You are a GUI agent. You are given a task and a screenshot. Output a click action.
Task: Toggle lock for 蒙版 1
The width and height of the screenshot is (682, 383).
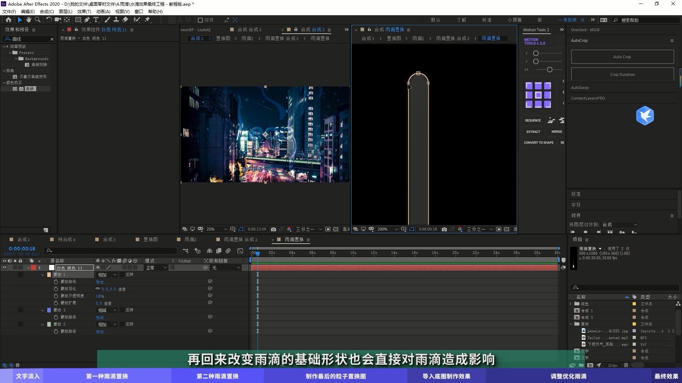tap(21, 274)
